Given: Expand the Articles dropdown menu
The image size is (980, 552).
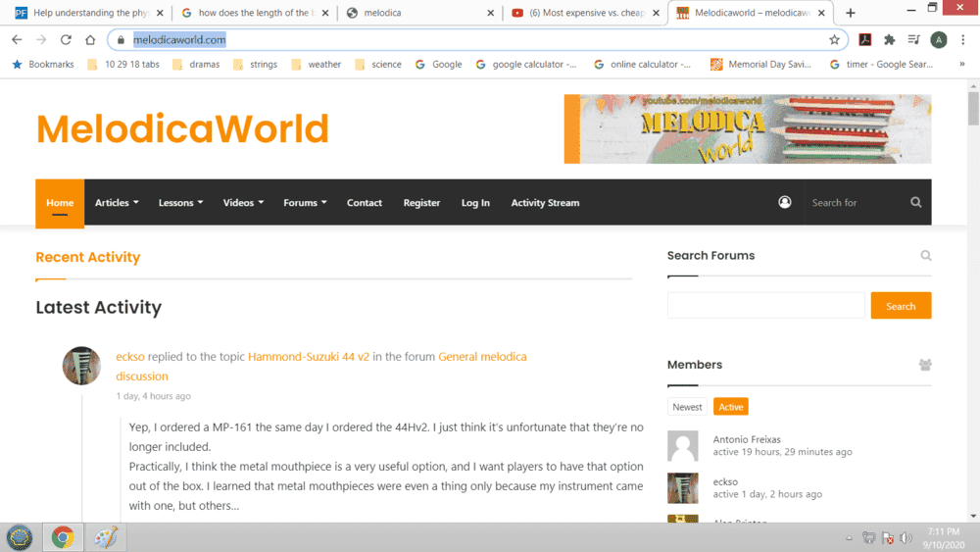Looking at the screenshot, I should click(117, 203).
